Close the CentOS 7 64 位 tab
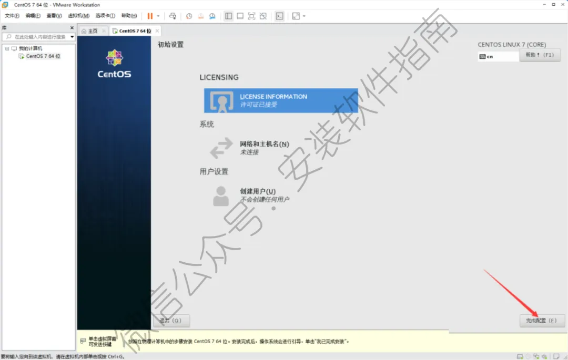568x360 pixels. (157, 31)
